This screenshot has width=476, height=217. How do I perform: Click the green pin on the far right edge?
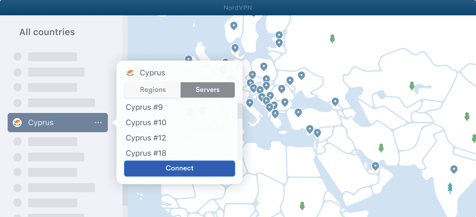point(473,138)
